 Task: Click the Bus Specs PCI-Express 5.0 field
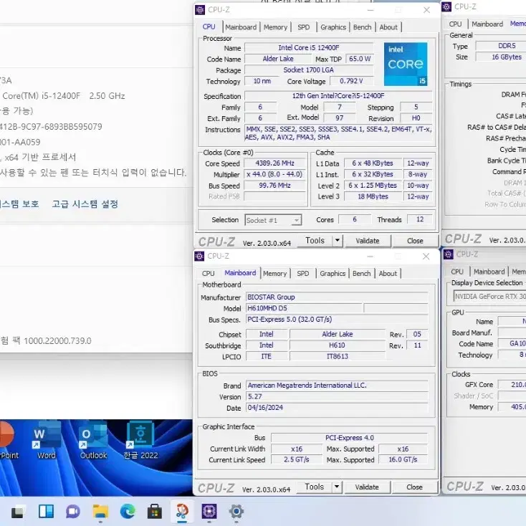(x=337, y=319)
